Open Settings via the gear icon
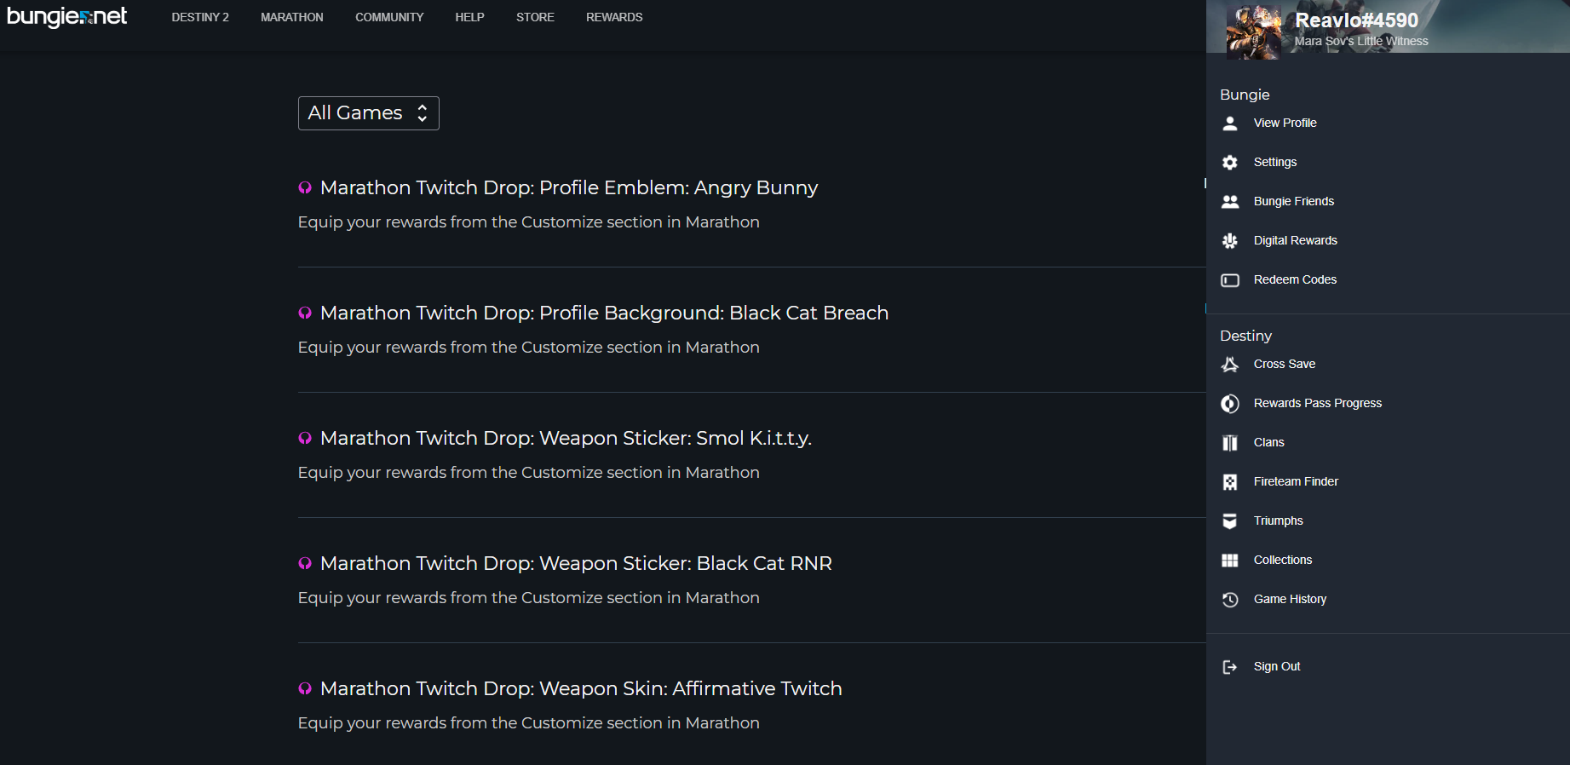1570x765 pixels. [x=1229, y=163]
